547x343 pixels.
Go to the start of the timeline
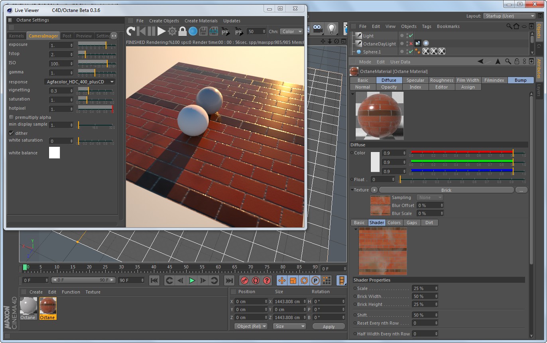[x=154, y=280]
